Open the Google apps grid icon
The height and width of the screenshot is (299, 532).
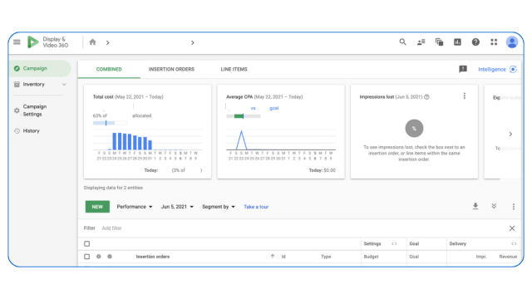click(494, 42)
